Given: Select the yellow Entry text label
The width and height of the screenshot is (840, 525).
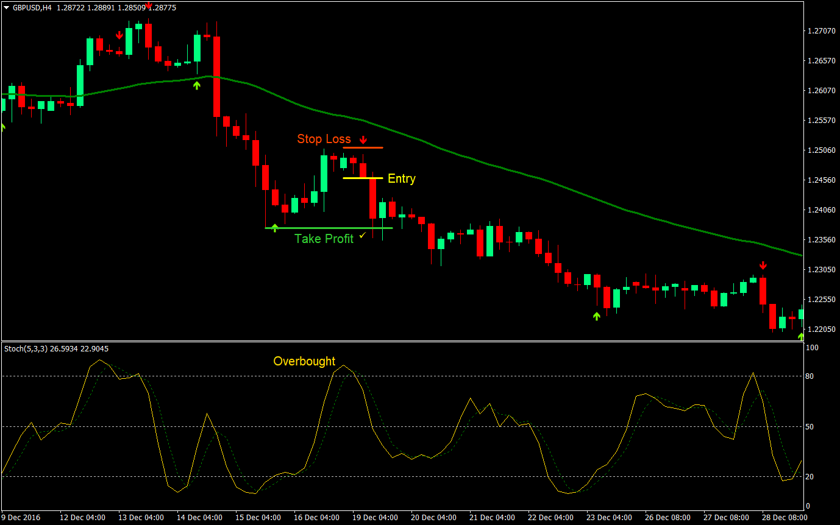Looking at the screenshot, I should click(x=402, y=178).
